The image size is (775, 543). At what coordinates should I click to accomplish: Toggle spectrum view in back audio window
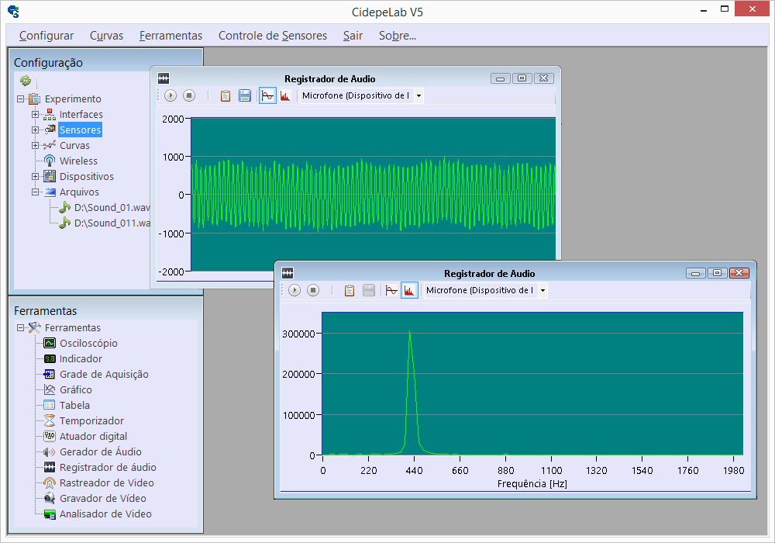[x=285, y=95]
